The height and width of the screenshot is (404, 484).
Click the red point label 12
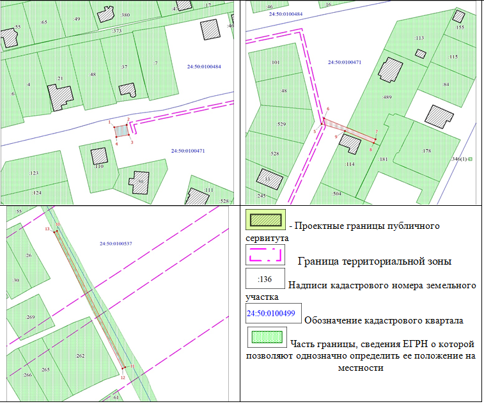point(123,377)
